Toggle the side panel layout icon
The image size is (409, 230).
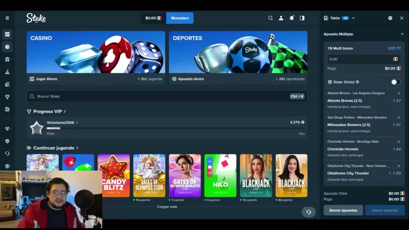(x=302, y=18)
